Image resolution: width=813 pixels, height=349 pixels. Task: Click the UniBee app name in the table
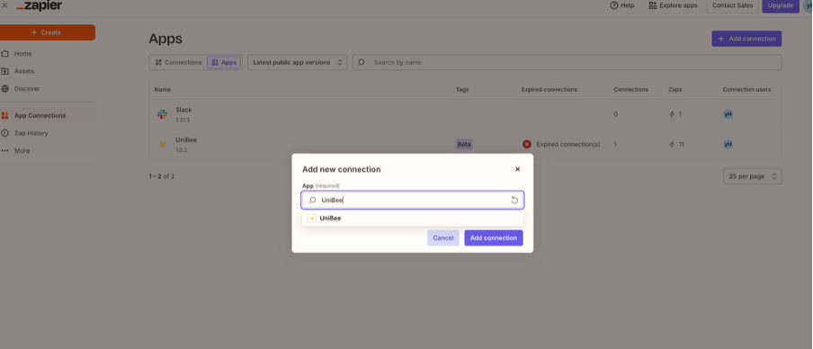click(x=186, y=140)
